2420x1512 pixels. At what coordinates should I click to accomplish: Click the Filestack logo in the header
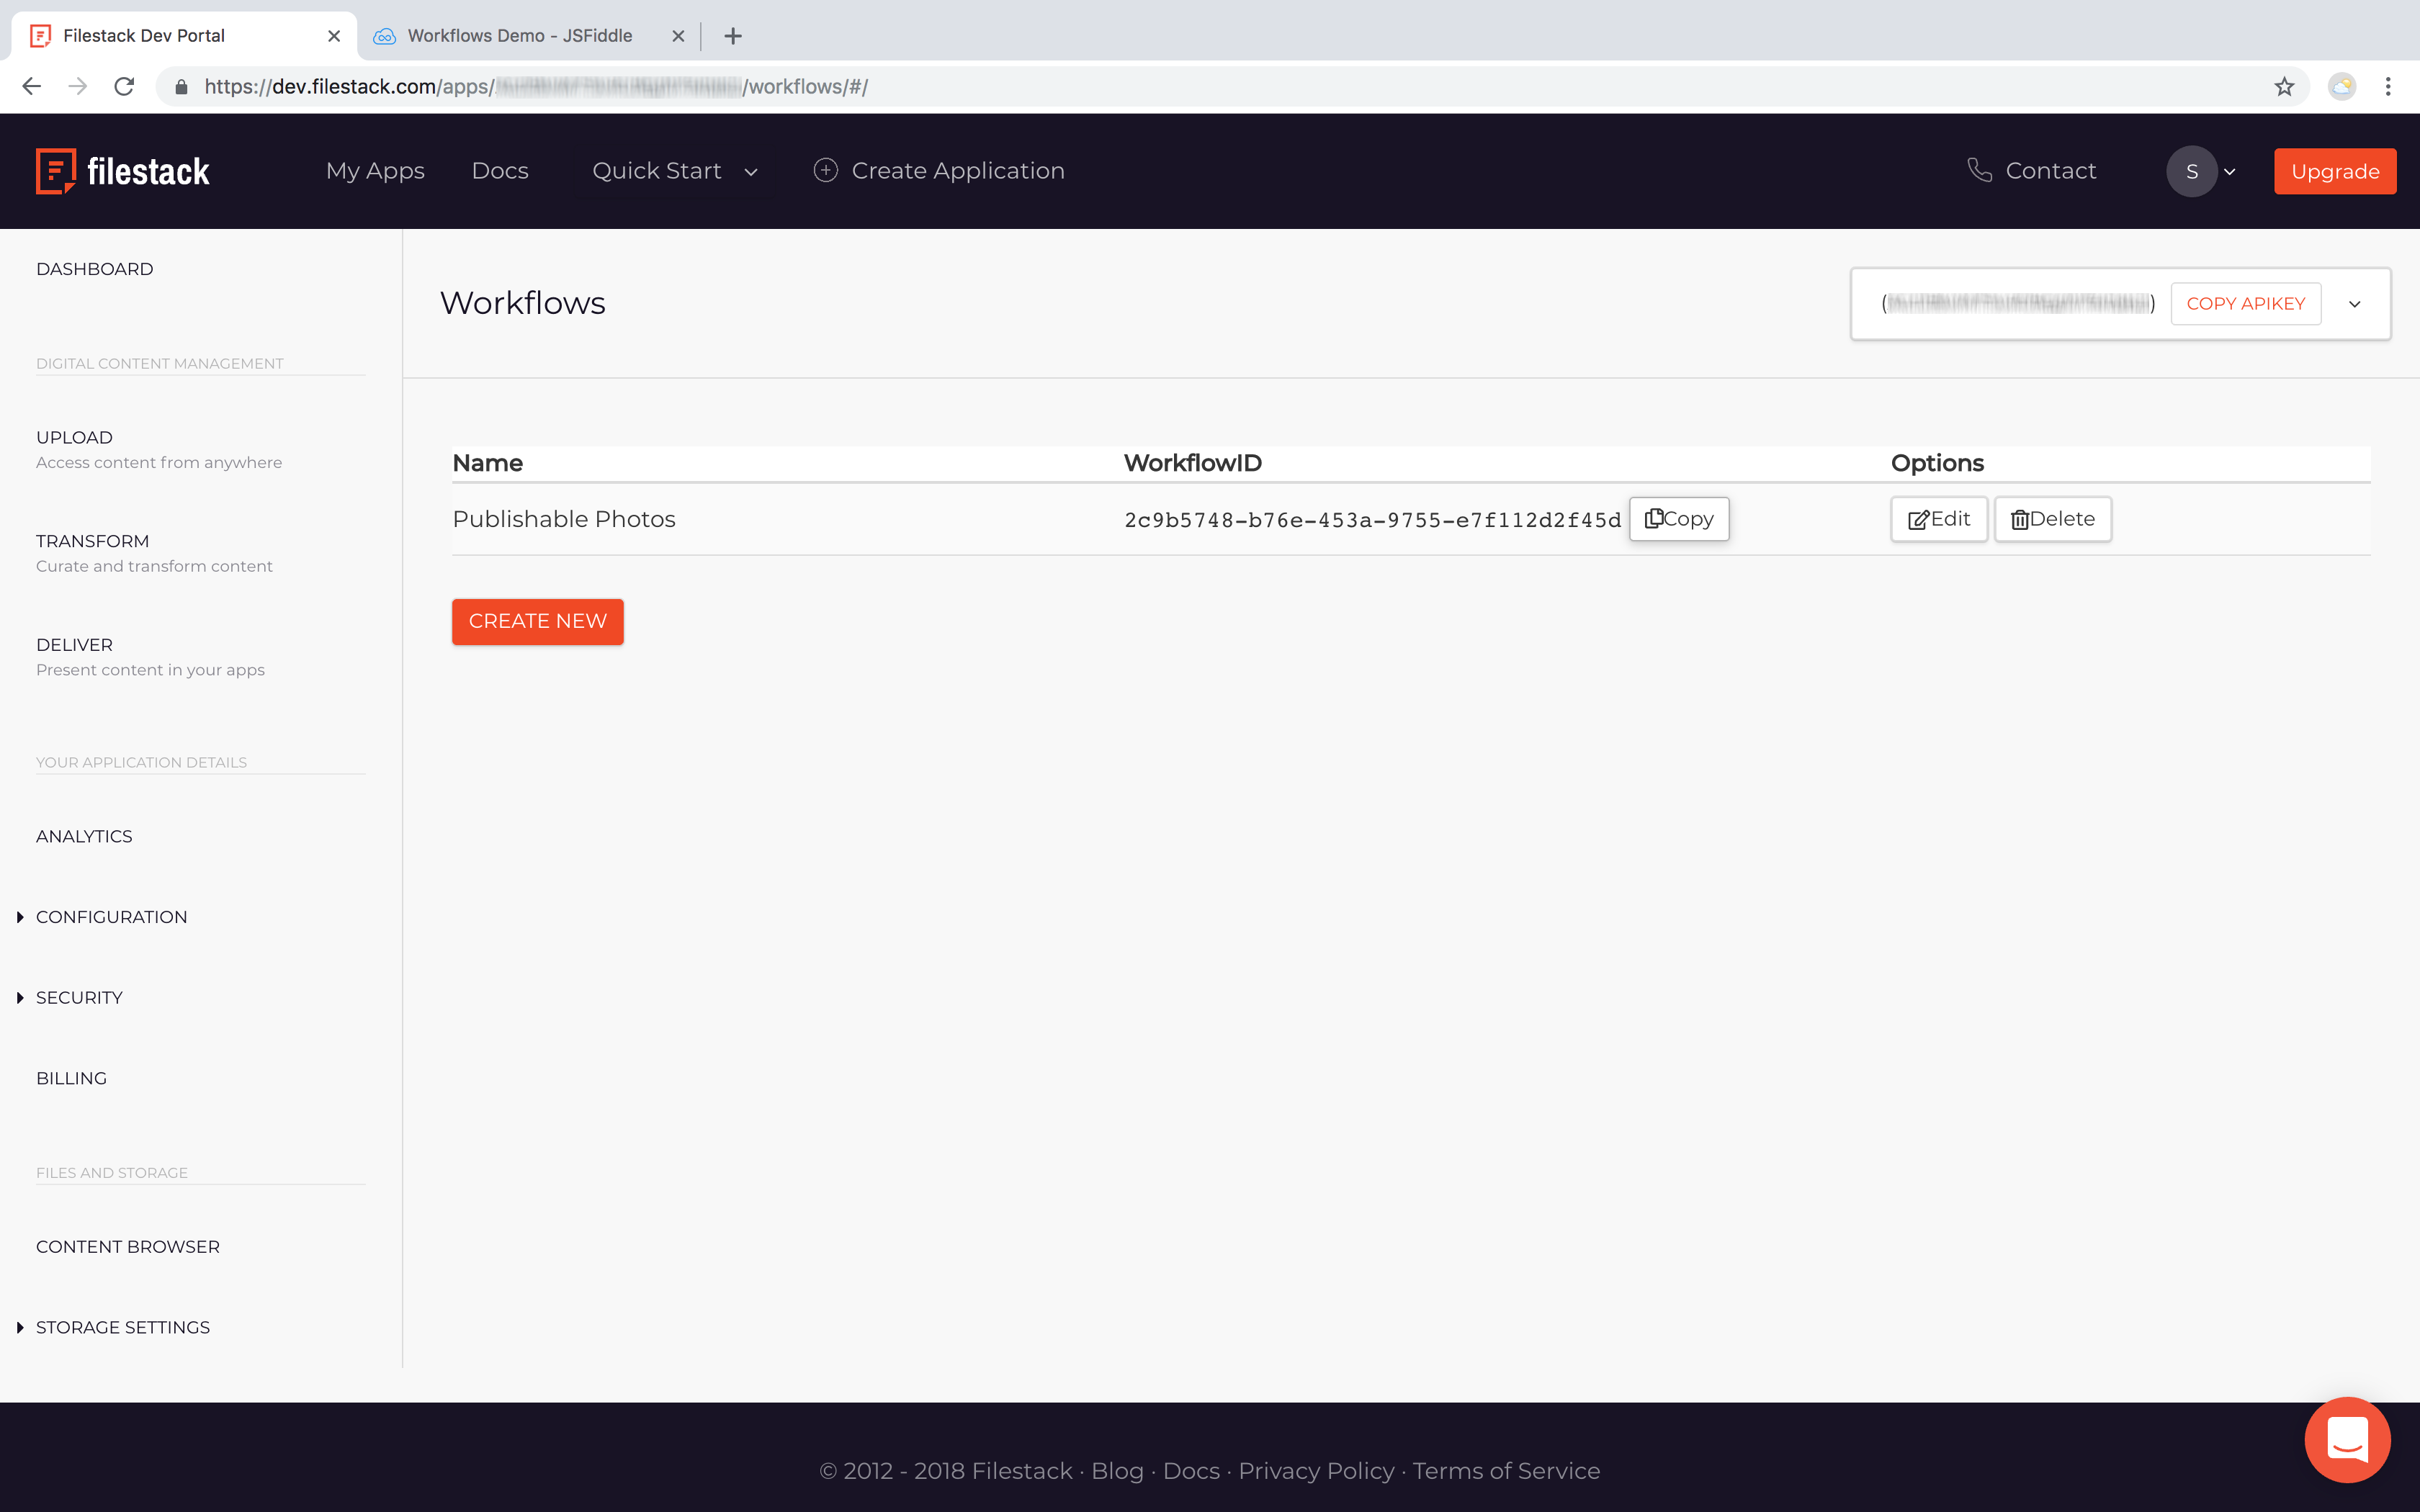point(123,171)
